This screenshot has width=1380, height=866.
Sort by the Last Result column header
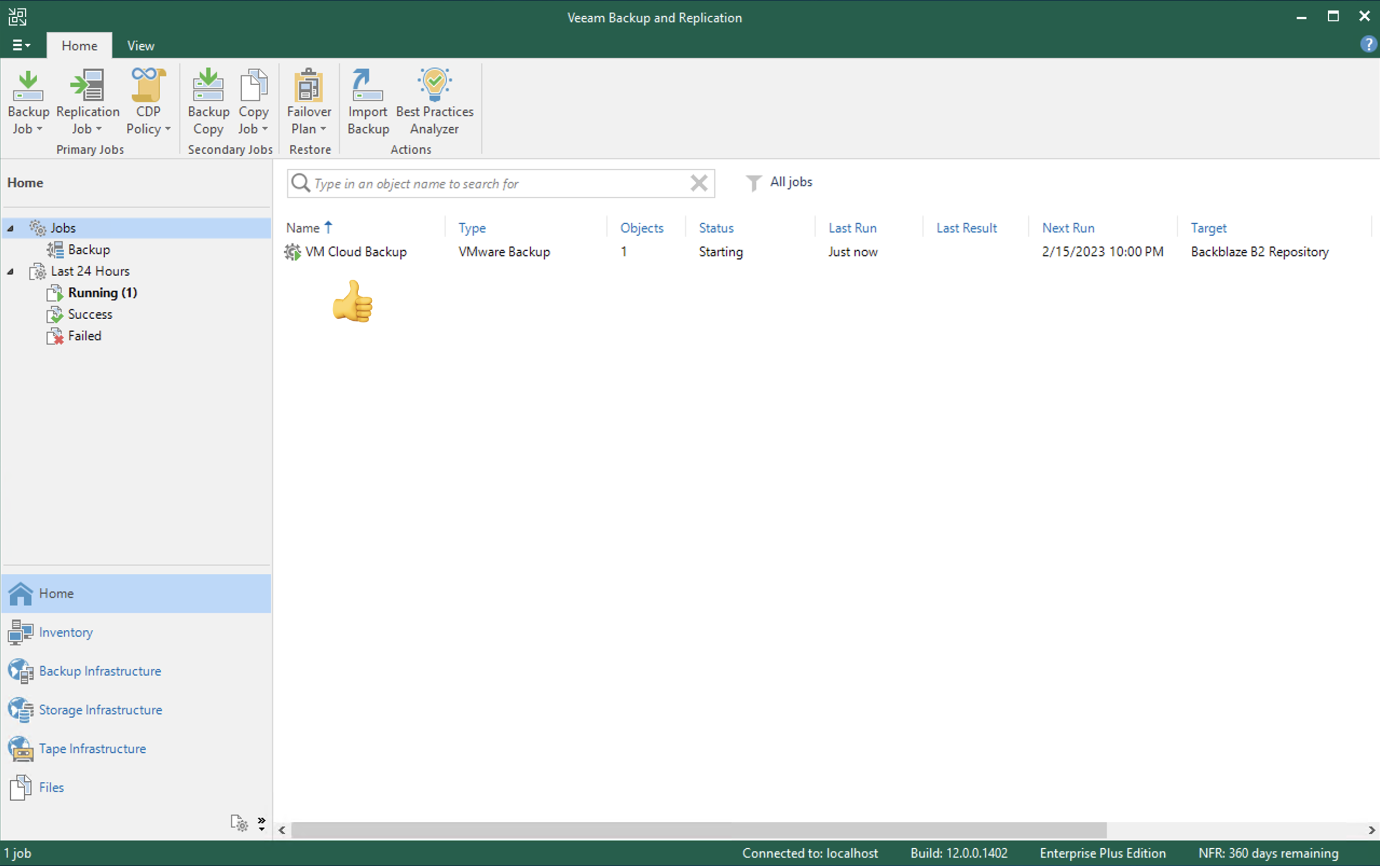point(966,228)
